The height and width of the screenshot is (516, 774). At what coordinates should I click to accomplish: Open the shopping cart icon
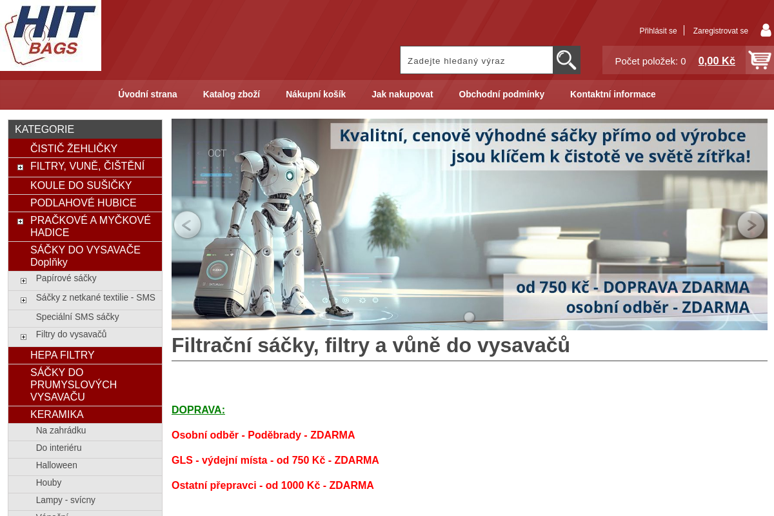pyautogui.click(x=759, y=60)
